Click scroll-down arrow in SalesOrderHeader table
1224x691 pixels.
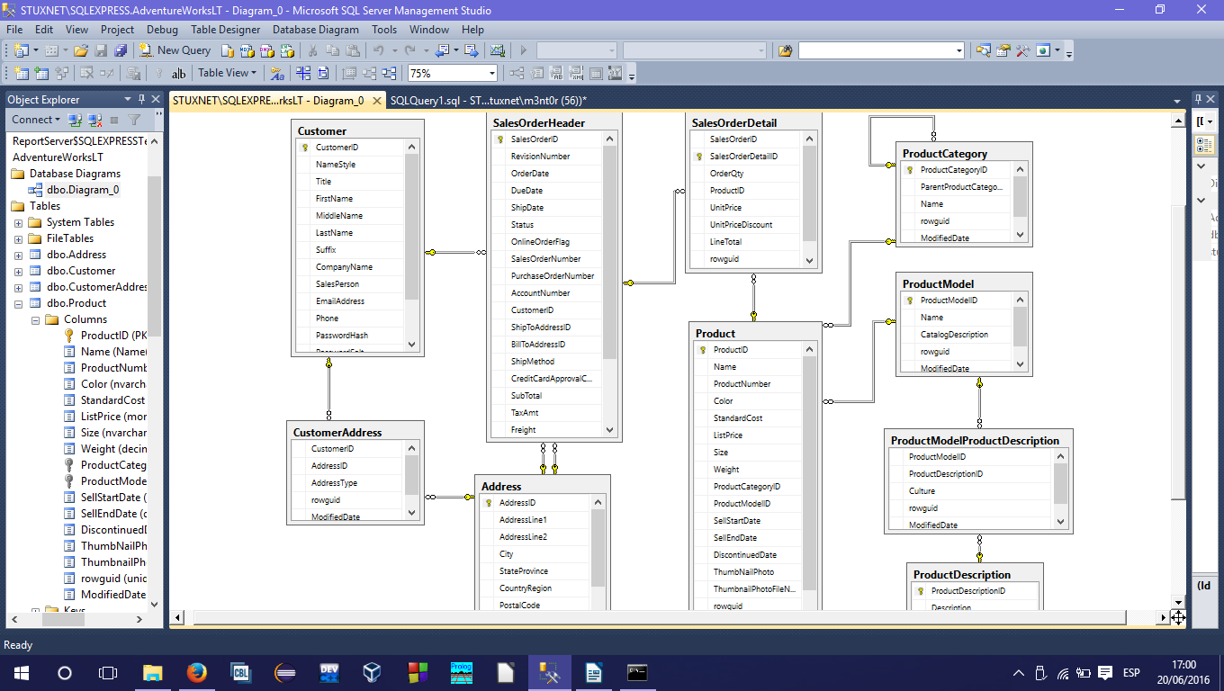click(x=609, y=430)
